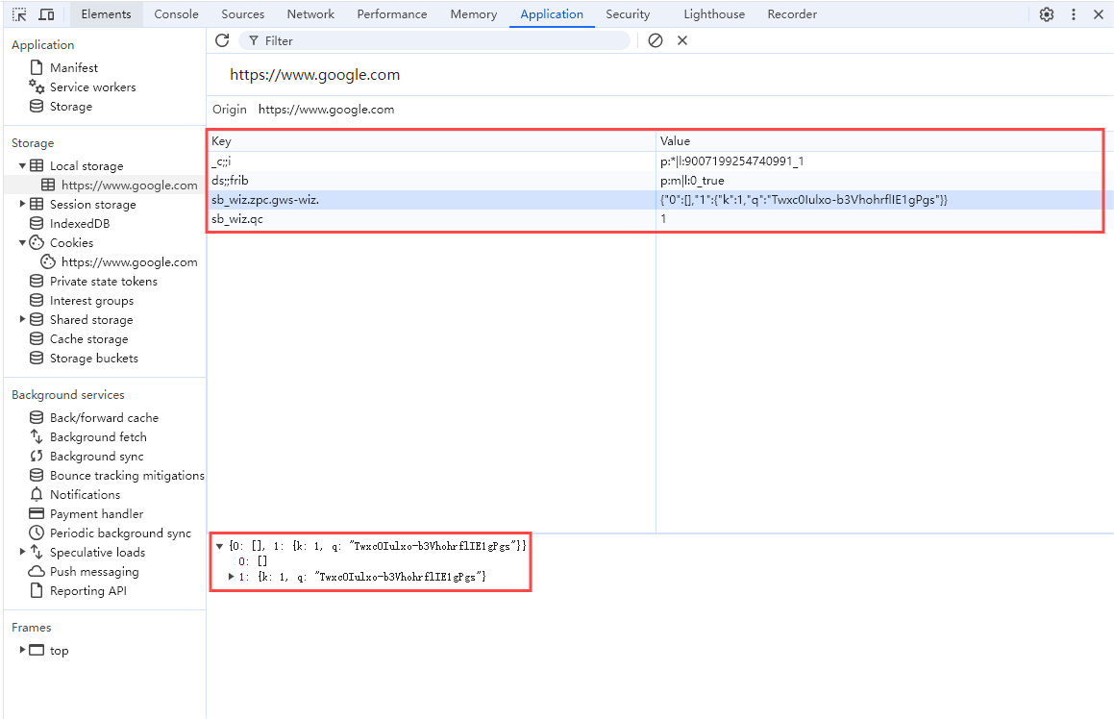The image size is (1114, 719).
Task: Click the Interest groups icon
Action: click(37, 301)
